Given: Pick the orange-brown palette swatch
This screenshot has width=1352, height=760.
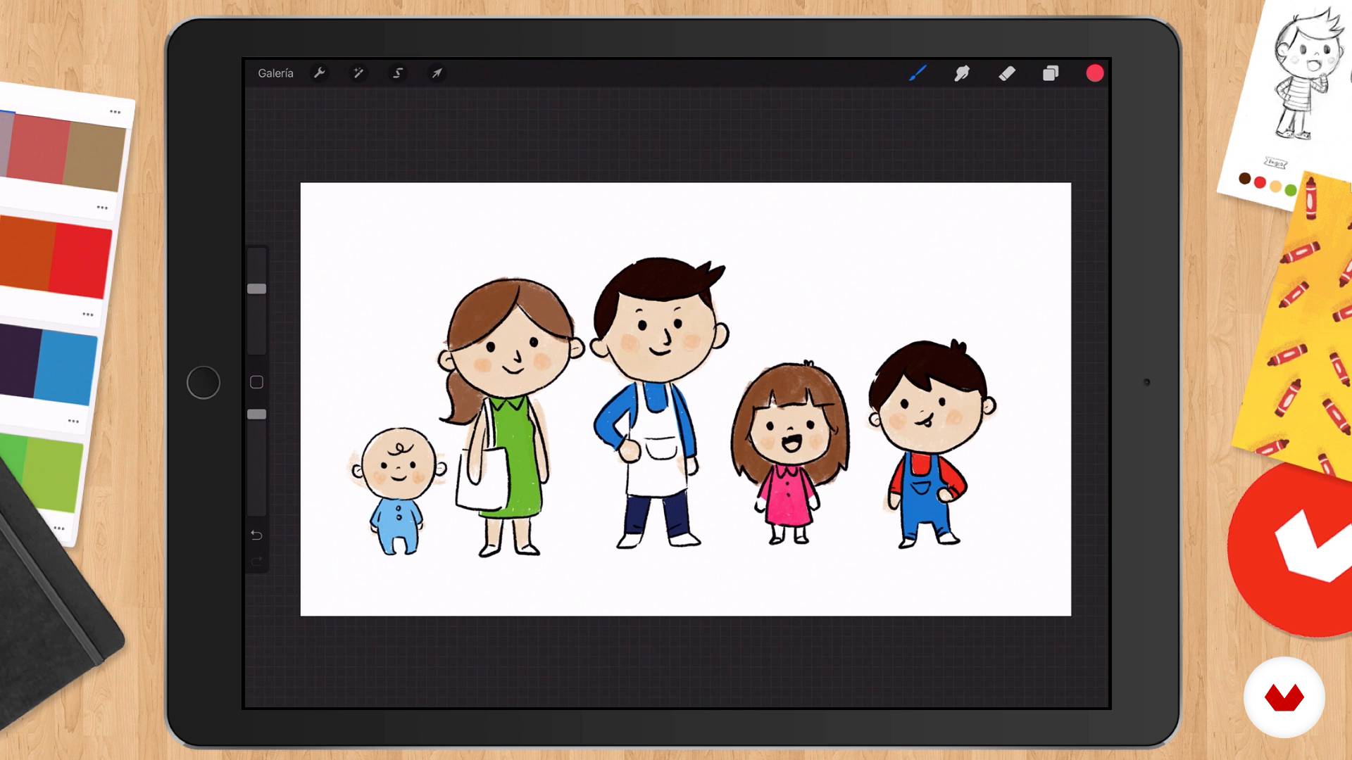Looking at the screenshot, I should [25, 253].
